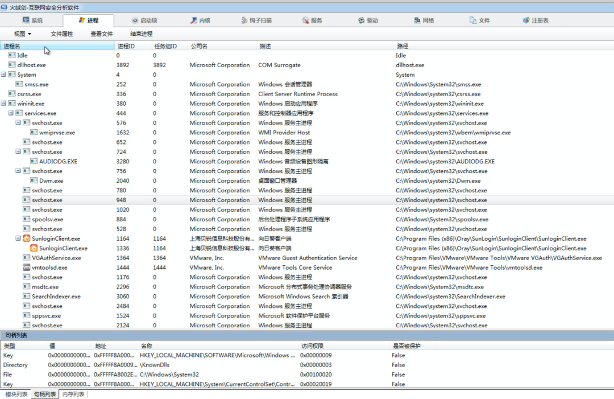Sort by 路径 column header
This screenshot has height=399, width=614.
coord(504,46)
